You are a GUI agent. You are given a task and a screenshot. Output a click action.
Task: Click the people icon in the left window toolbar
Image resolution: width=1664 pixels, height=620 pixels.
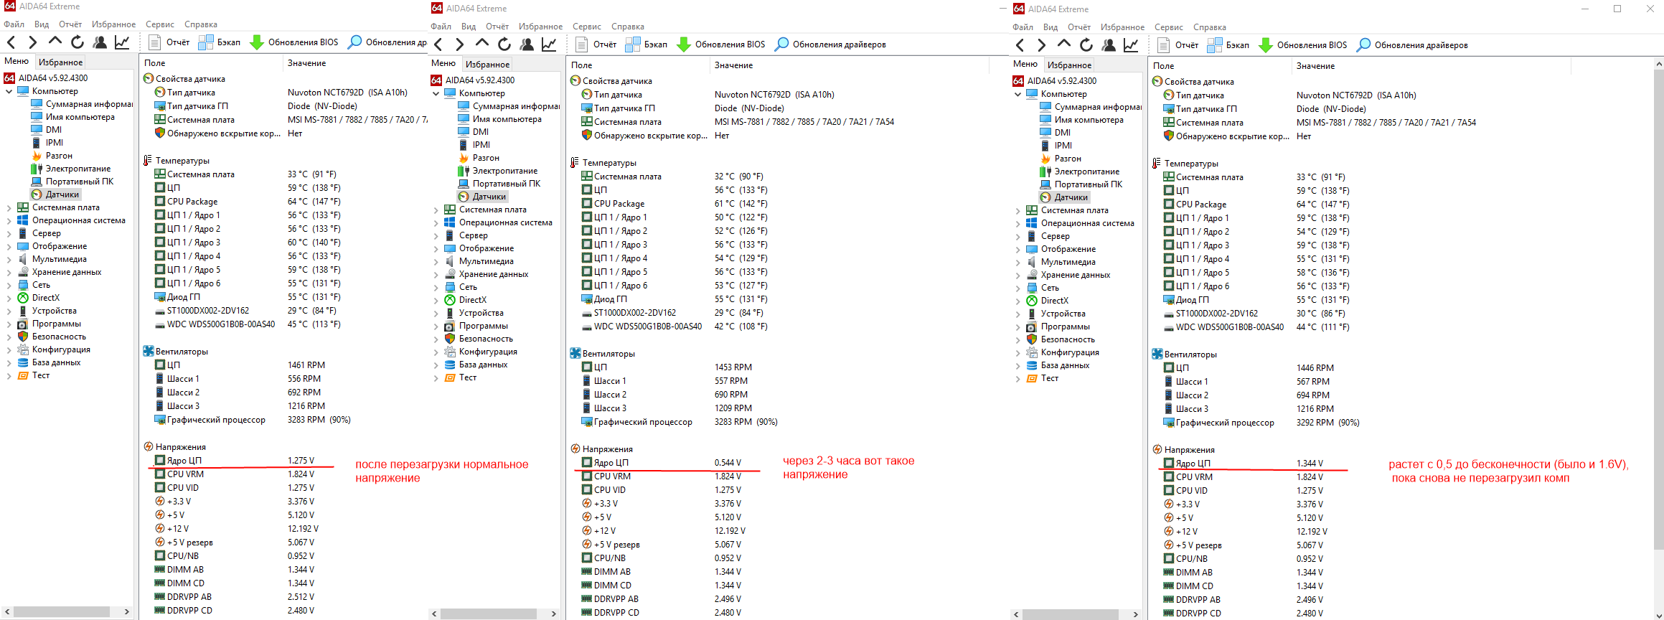[x=100, y=42]
